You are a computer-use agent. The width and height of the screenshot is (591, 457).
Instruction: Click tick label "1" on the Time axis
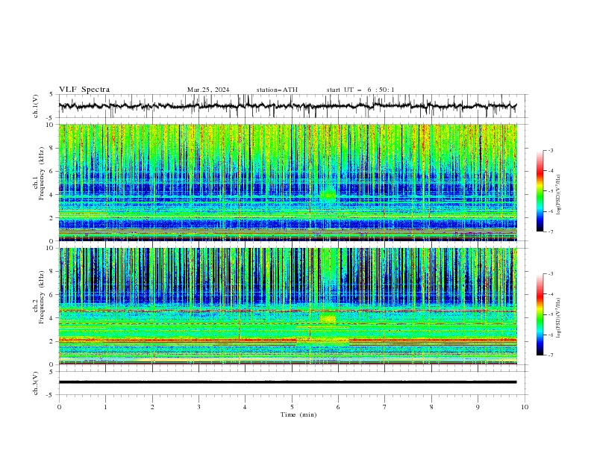click(x=105, y=407)
